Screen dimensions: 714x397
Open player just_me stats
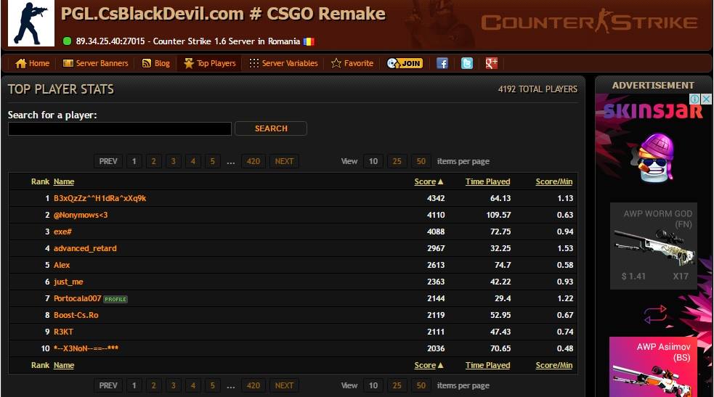point(68,282)
